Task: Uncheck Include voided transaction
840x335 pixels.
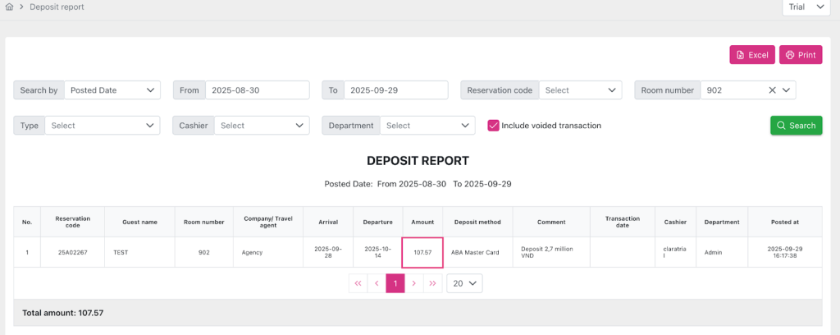Action: coord(494,126)
